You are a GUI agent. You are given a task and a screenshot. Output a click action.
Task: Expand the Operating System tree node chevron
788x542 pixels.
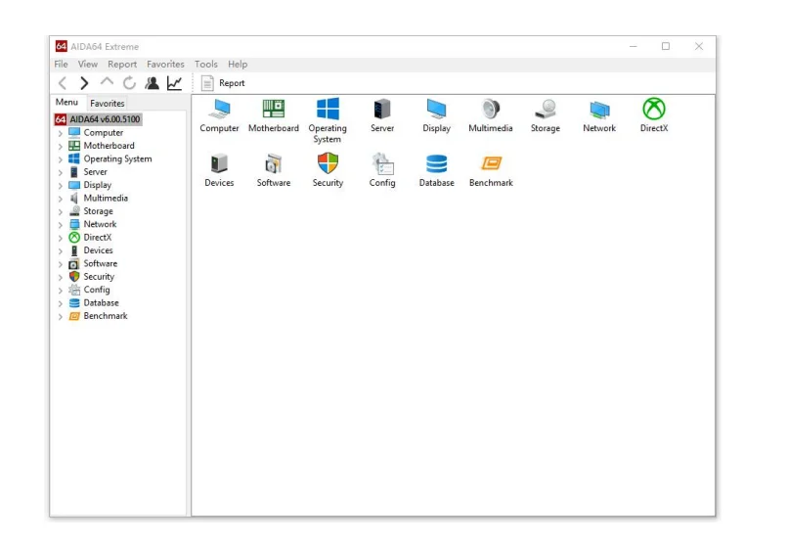tap(61, 159)
